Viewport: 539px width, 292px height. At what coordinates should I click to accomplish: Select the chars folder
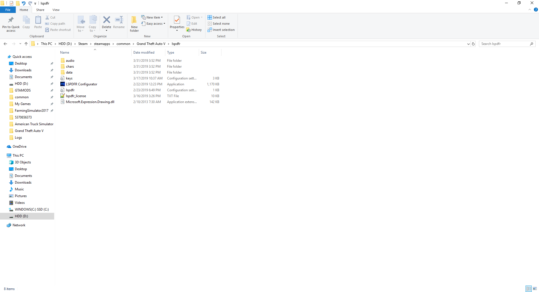[x=70, y=67]
